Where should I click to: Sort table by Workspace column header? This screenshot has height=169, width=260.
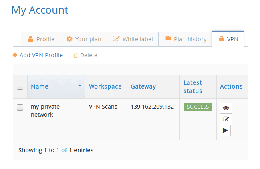click(x=105, y=87)
